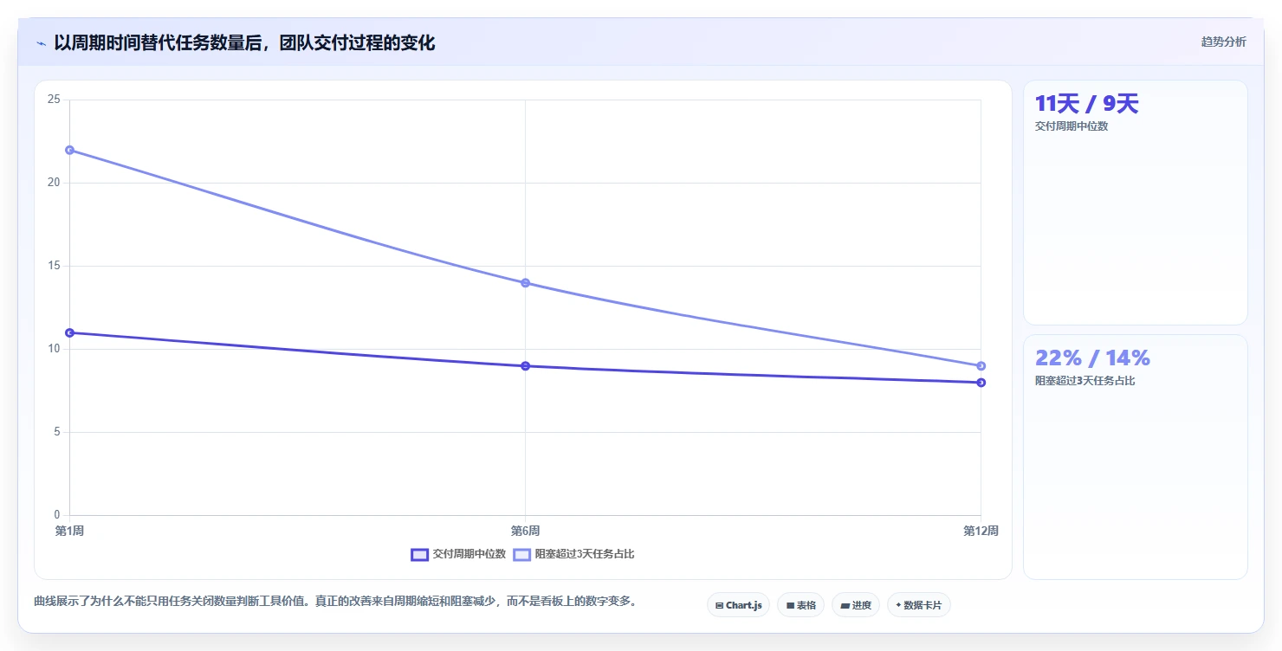This screenshot has width=1282, height=651.
Task: Click the 表格 tag pill
Action: [x=800, y=605]
